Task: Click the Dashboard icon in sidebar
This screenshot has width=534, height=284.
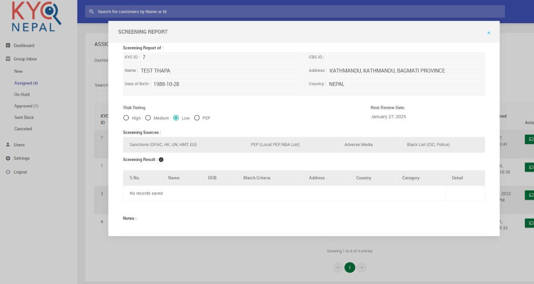Action: coord(8,45)
